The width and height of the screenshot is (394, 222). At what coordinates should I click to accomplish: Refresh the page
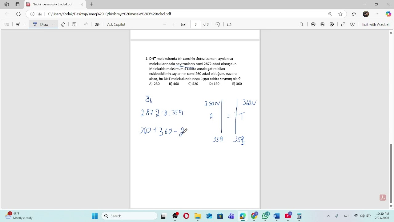pyautogui.click(x=18, y=14)
